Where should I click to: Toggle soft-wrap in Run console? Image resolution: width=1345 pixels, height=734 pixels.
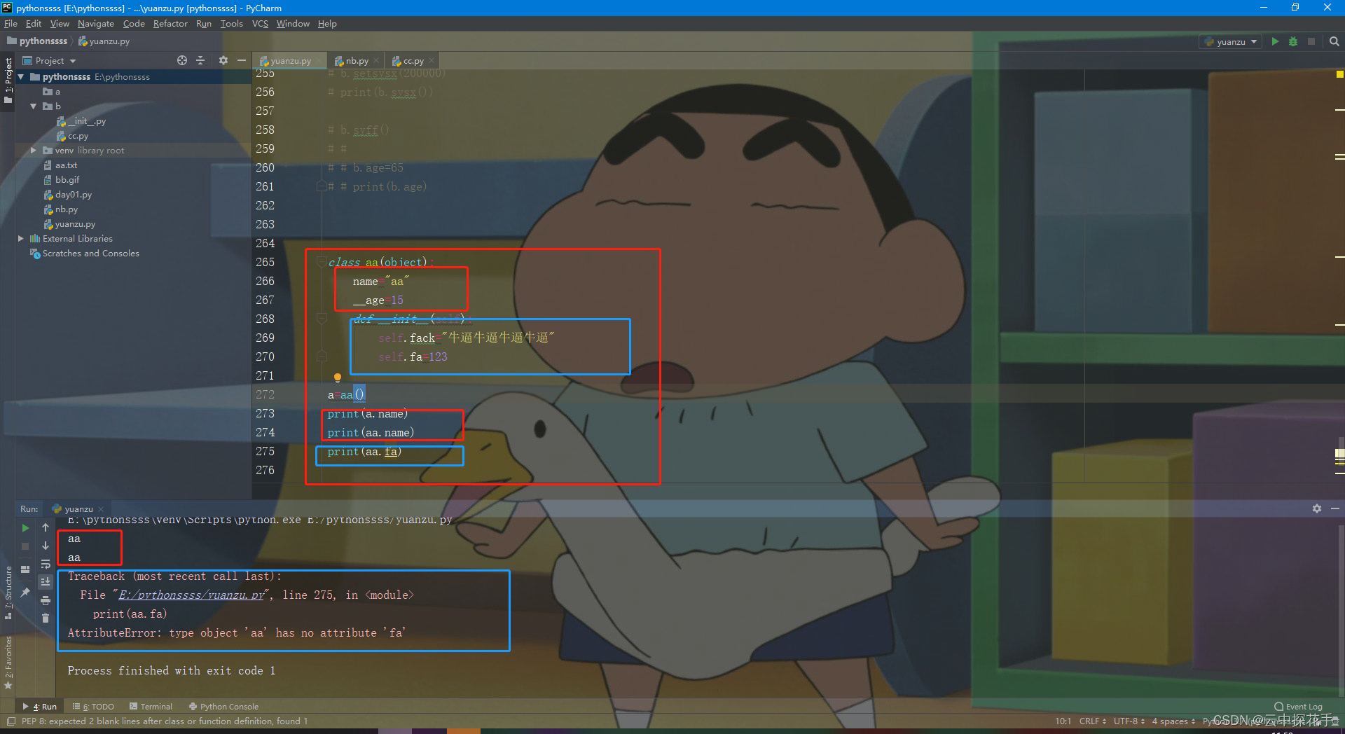46,565
